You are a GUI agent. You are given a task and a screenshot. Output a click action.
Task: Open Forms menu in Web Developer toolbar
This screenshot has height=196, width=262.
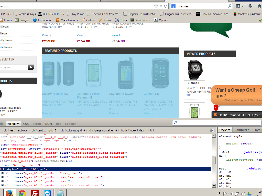coord(6,20)
